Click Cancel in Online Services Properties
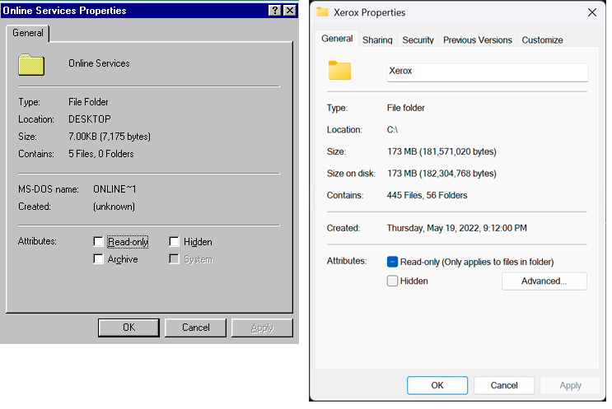This screenshot has width=612, height=409. coord(195,328)
